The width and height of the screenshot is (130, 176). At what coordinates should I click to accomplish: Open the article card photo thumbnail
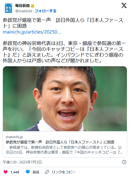click(x=65, y=99)
